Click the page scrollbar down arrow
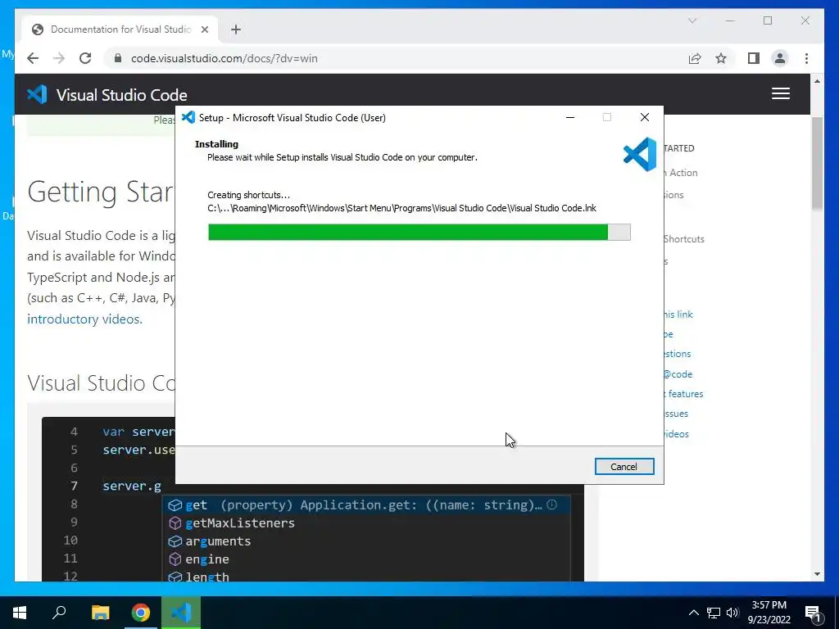Image resolution: width=839 pixels, height=629 pixels. (x=817, y=574)
